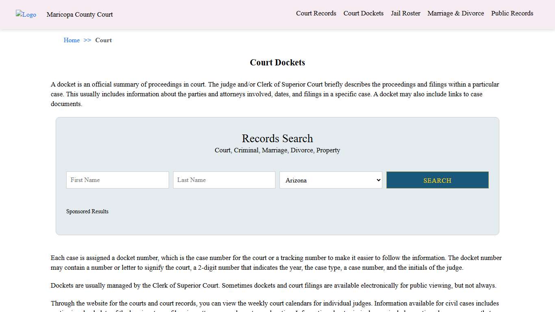Open the Court Dockets page

pyautogui.click(x=363, y=13)
